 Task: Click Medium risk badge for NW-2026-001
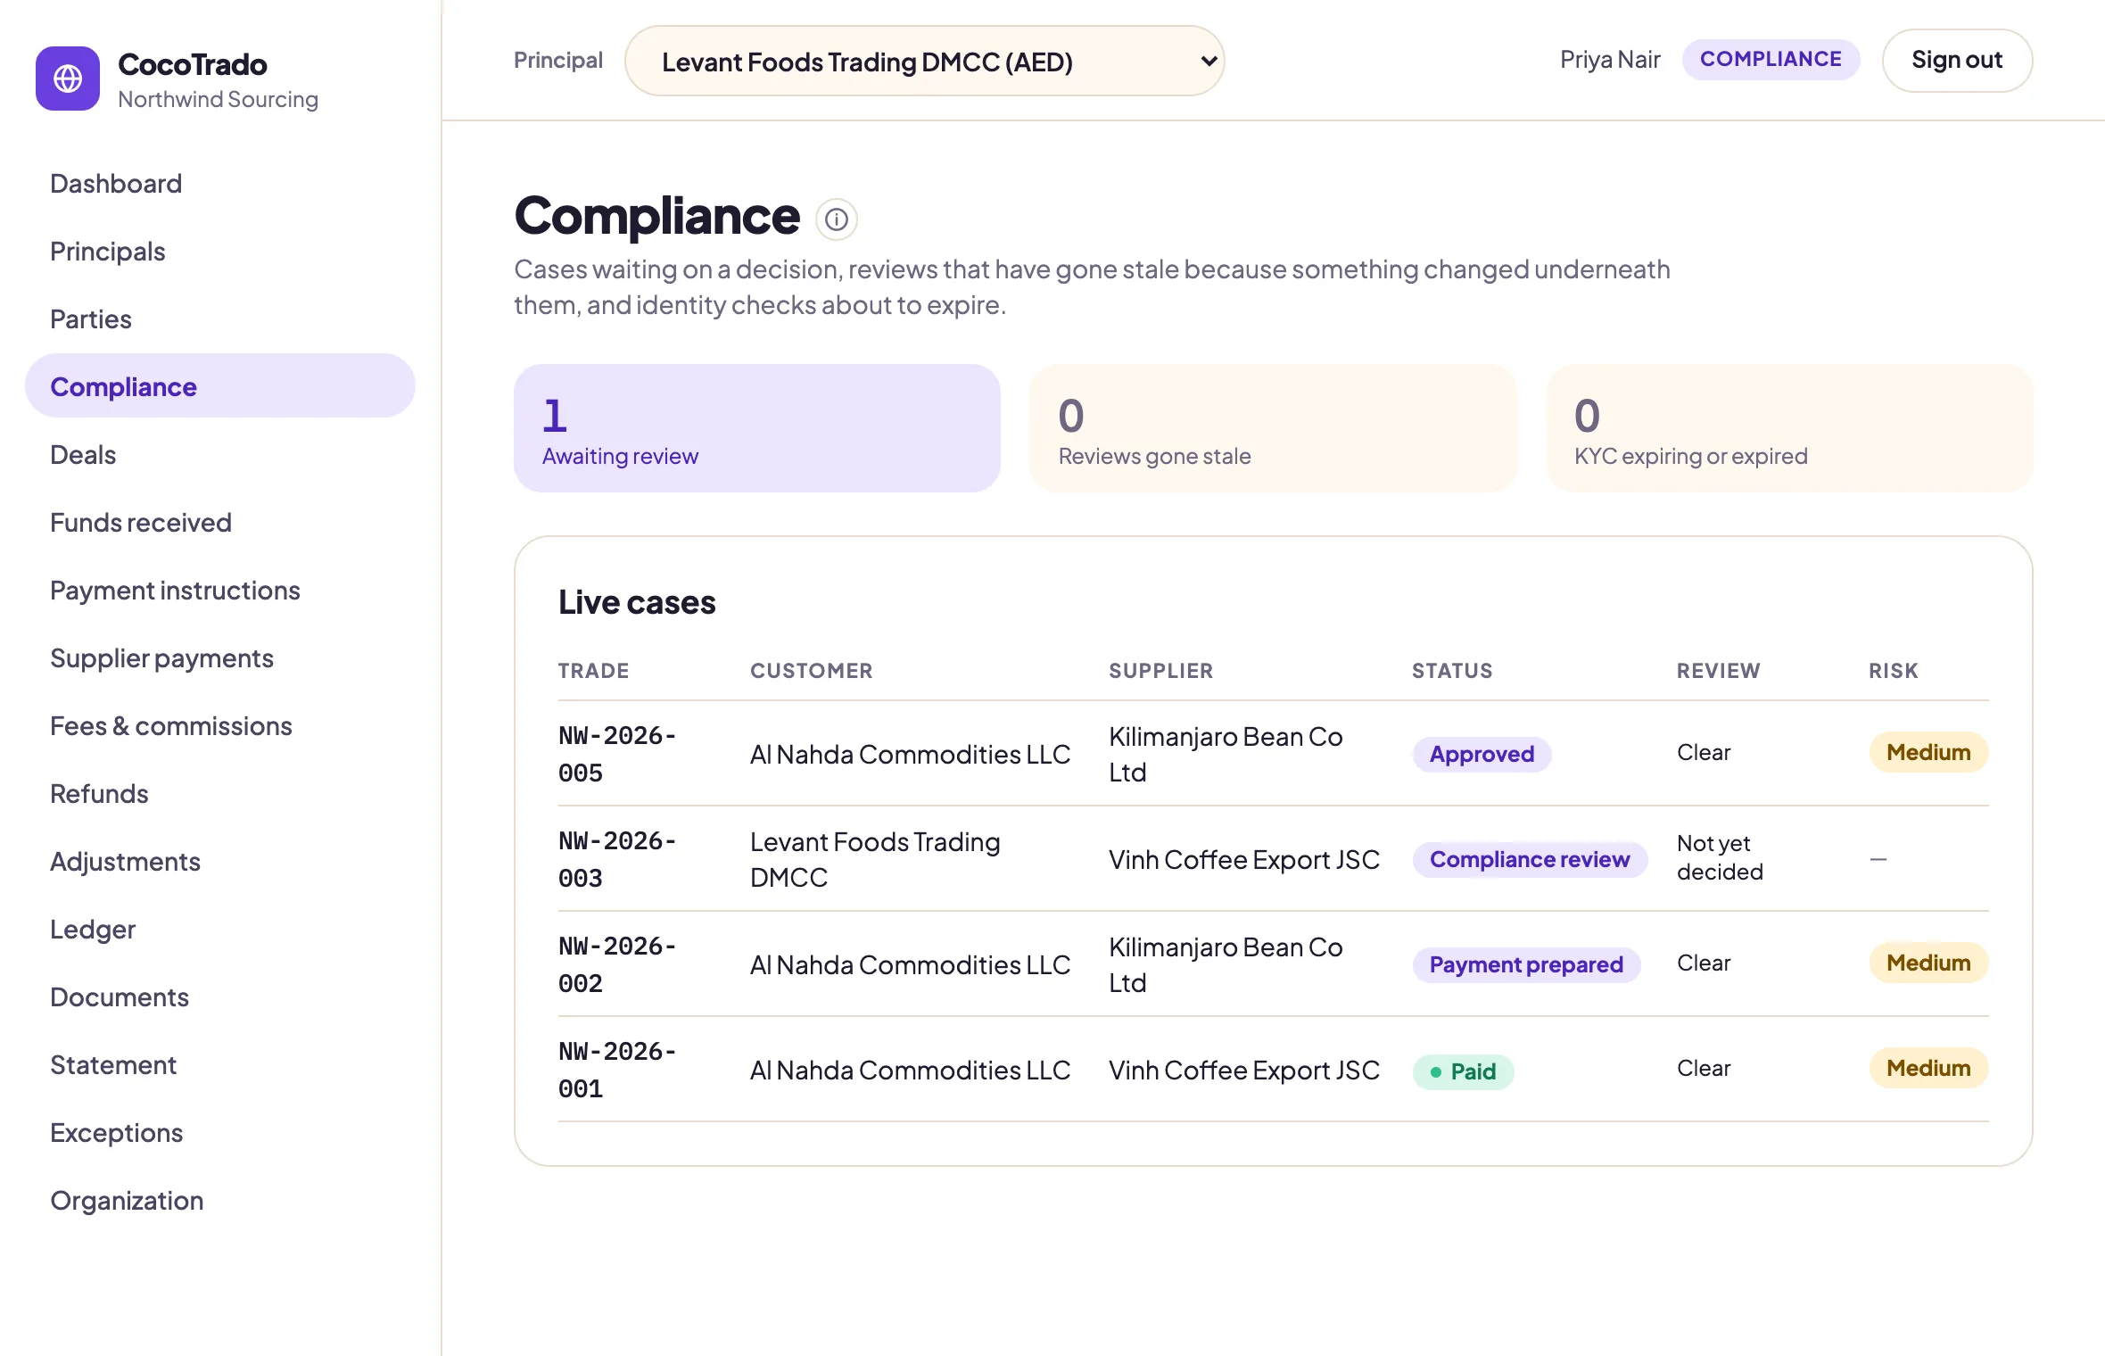click(x=1928, y=1068)
